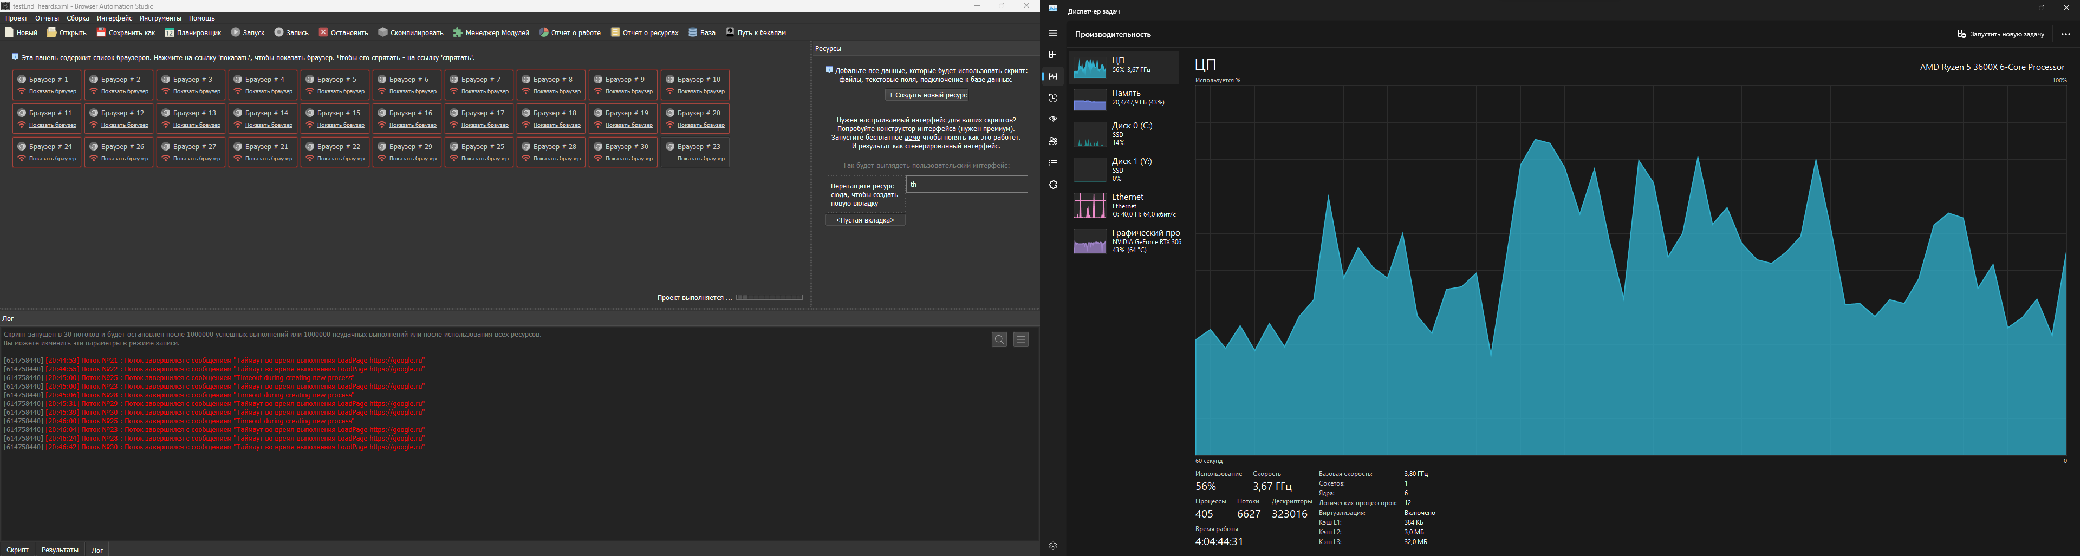This screenshot has height=556, width=2080.
Task: Expand the Task Manager navigation hamburger menu
Action: (1053, 33)
